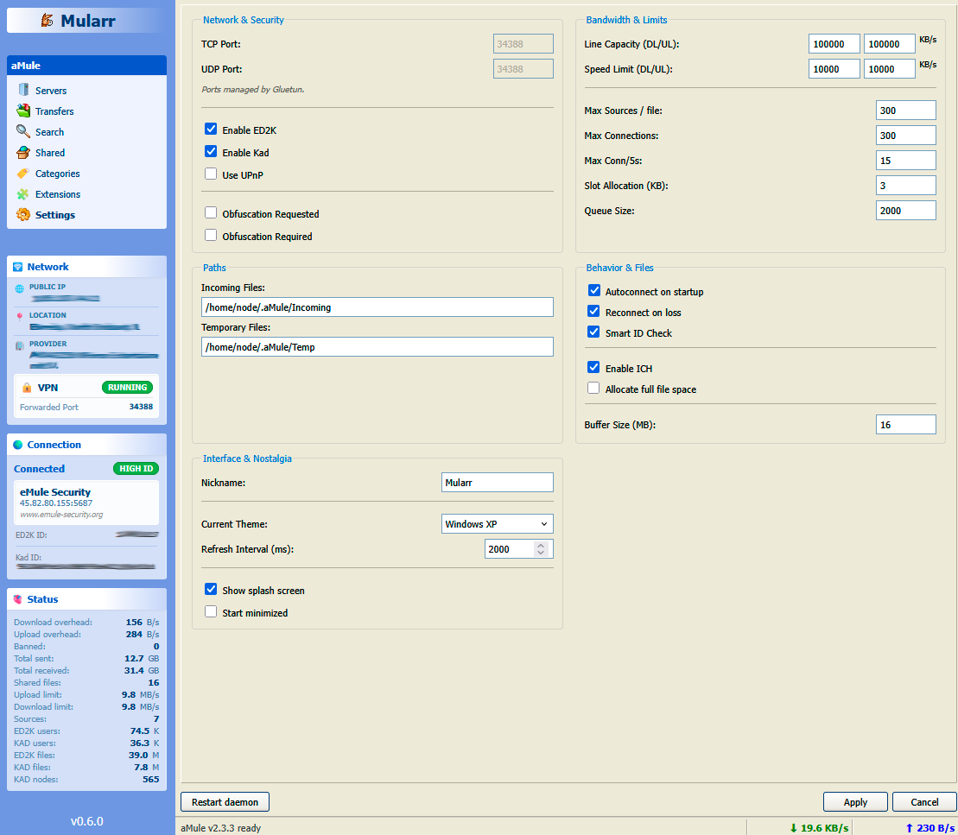Click the Line Capacity download field
958x835 pixels.
point(834,44)
